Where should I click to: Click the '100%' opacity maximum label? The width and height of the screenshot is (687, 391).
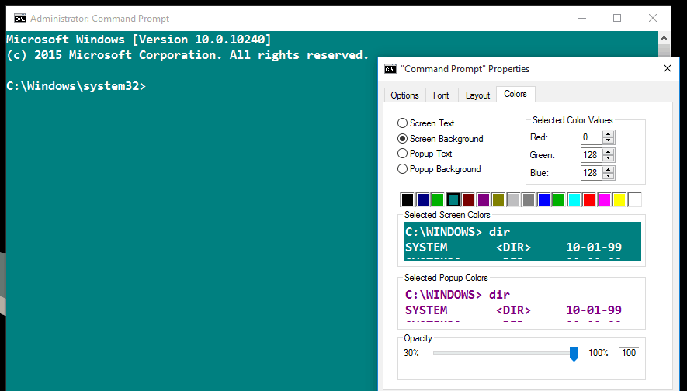point(599,353)
